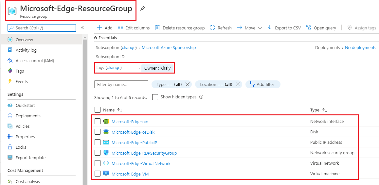The width and height of the screenshot is (379, 185).
Task: Show info icon for hidden types
Action: (x=201, y=97)
